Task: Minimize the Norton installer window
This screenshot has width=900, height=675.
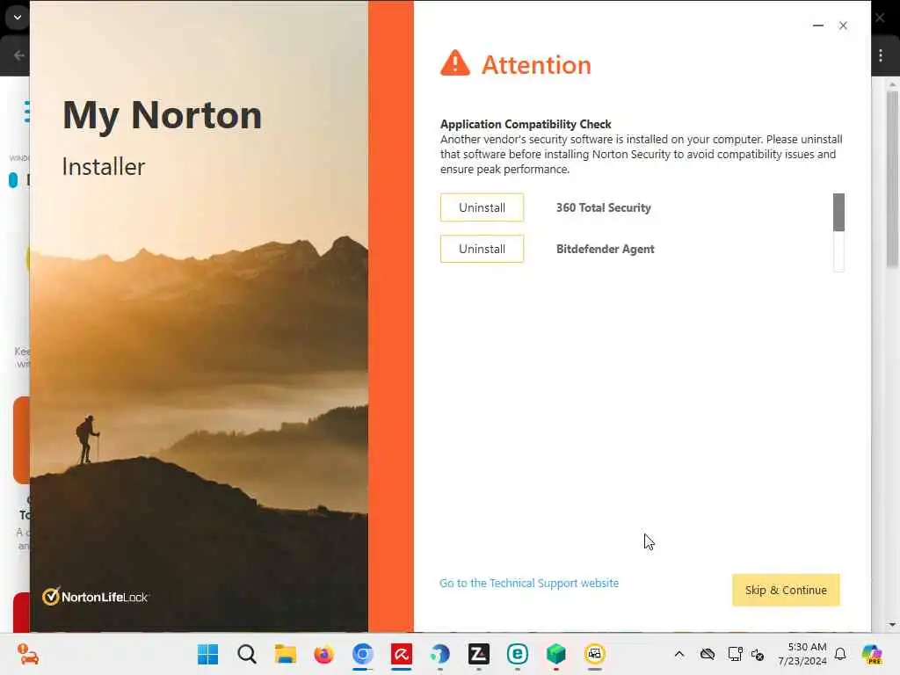Action: (818, 25)
